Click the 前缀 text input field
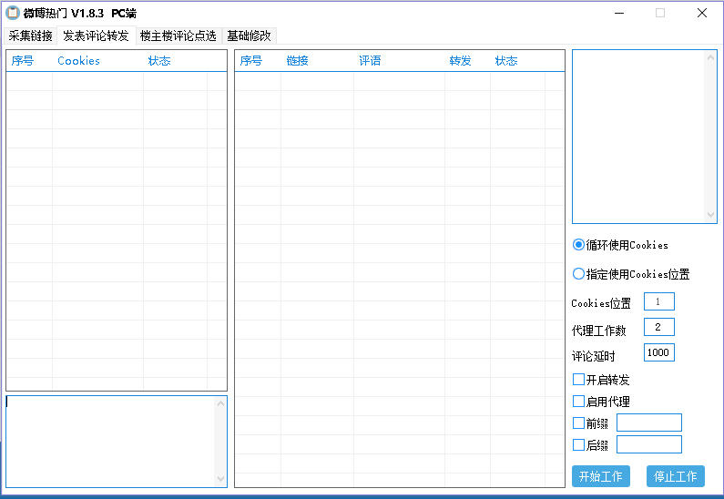This screenshot has height=499, width=724. (648, 423)
